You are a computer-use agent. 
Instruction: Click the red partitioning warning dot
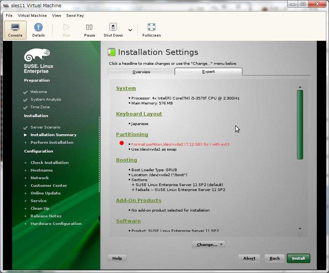[x=121, y=143]
